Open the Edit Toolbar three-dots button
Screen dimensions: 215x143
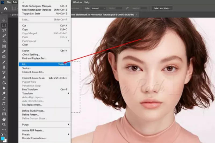pyautogui.click(x=4, y=130)
